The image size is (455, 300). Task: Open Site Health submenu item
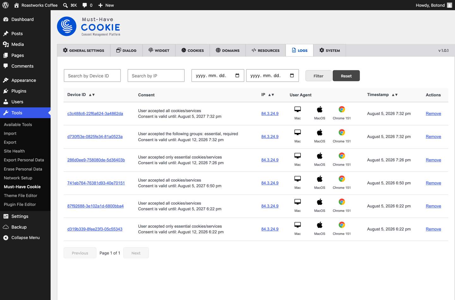14,151
